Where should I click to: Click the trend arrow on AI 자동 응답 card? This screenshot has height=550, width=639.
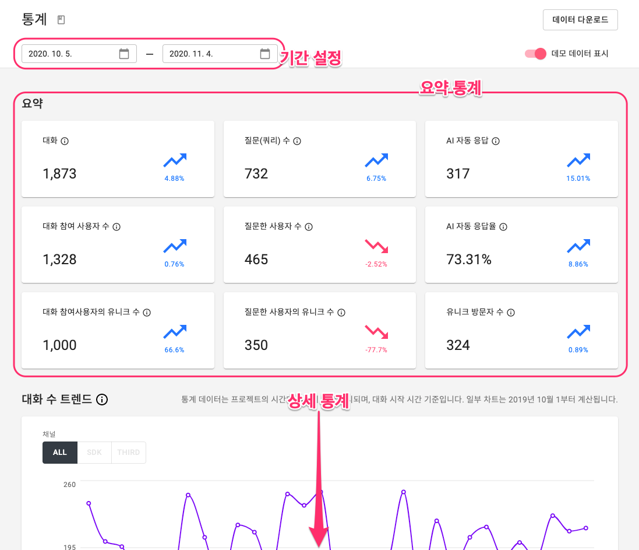point(578,160)
